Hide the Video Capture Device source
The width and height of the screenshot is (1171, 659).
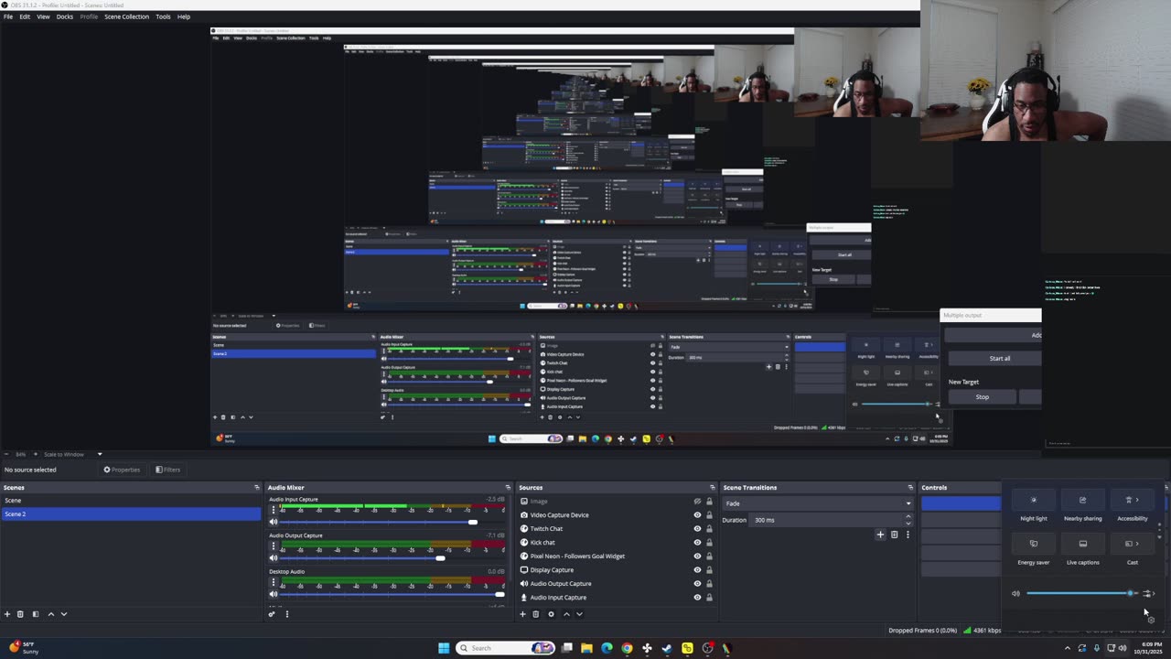click(x=697, y=515)
